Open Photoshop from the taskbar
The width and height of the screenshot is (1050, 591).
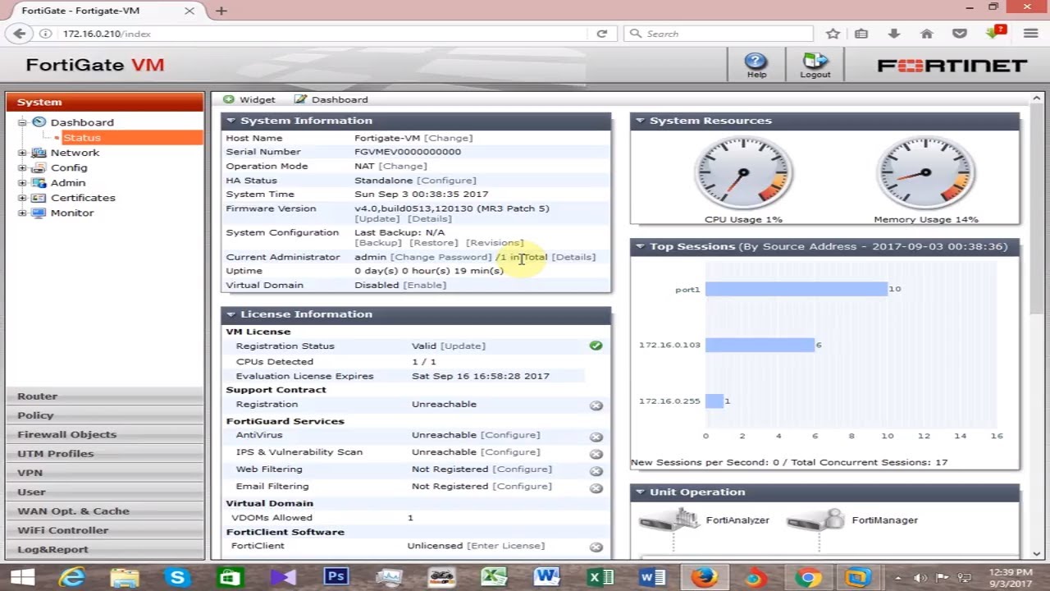336,577
